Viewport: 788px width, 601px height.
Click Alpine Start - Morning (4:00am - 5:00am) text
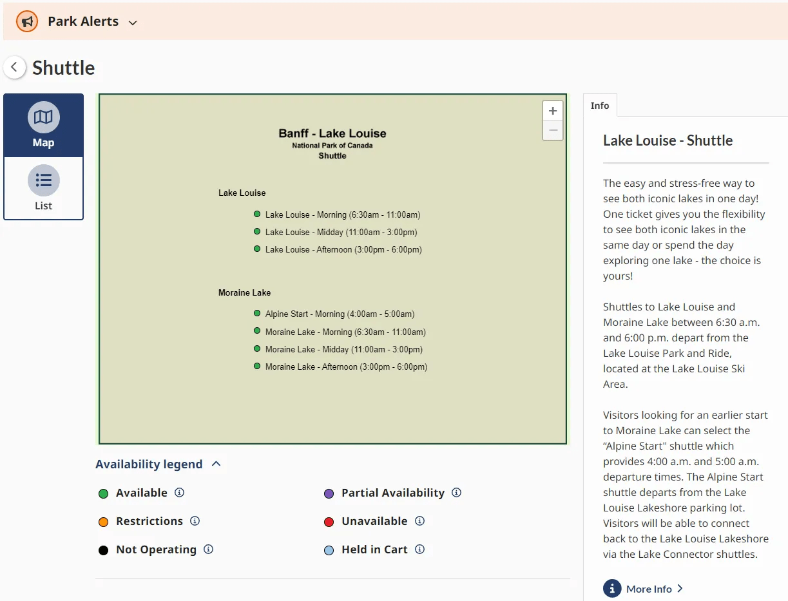click(340, 314)
